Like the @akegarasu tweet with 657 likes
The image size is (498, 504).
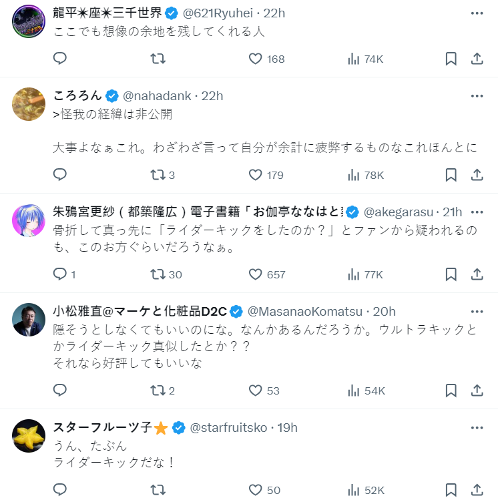coord(255,274)
